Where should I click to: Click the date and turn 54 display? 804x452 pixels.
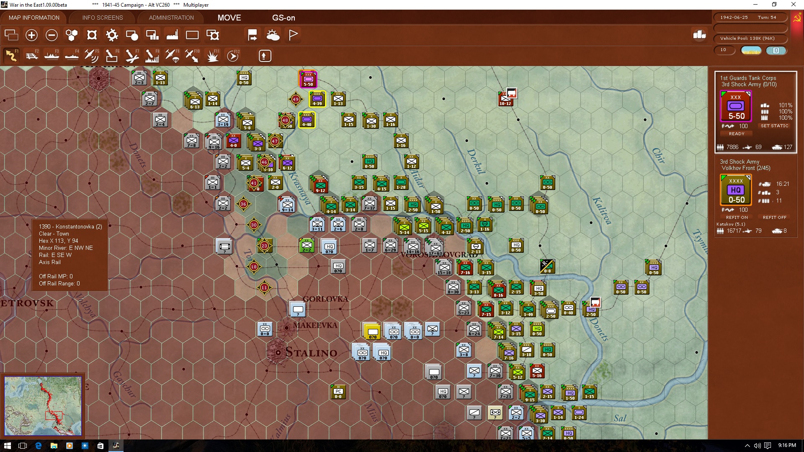point(750,18)
